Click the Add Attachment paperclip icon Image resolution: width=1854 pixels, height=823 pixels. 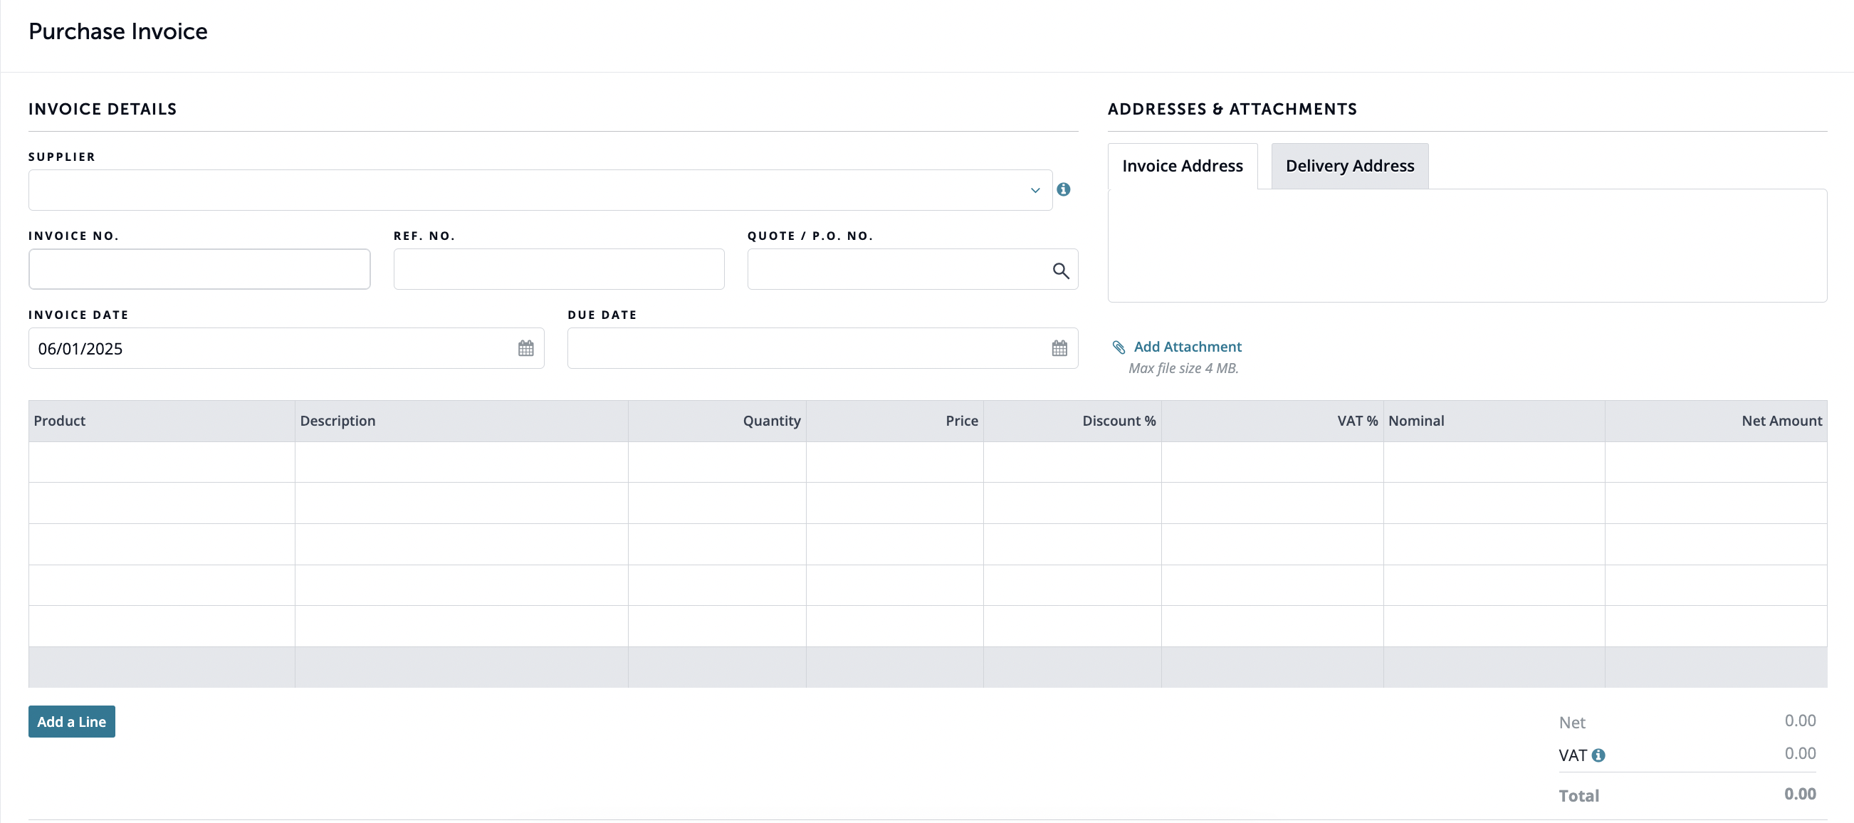click(1119, 347)
